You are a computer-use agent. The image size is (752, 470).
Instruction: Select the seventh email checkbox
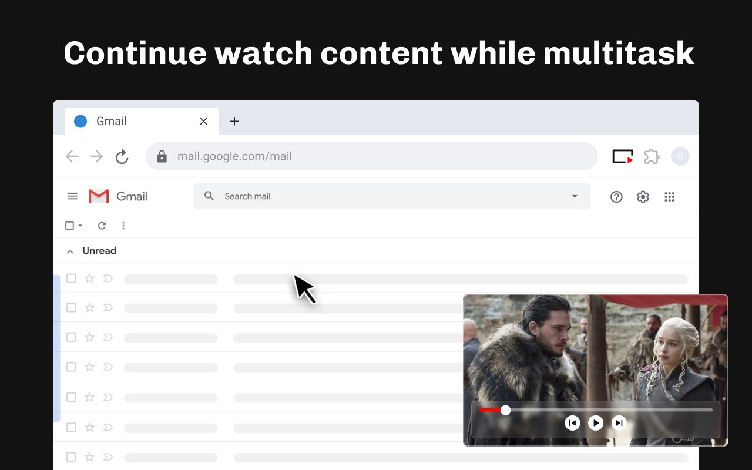pyautogui.click(x=71, y=456)
